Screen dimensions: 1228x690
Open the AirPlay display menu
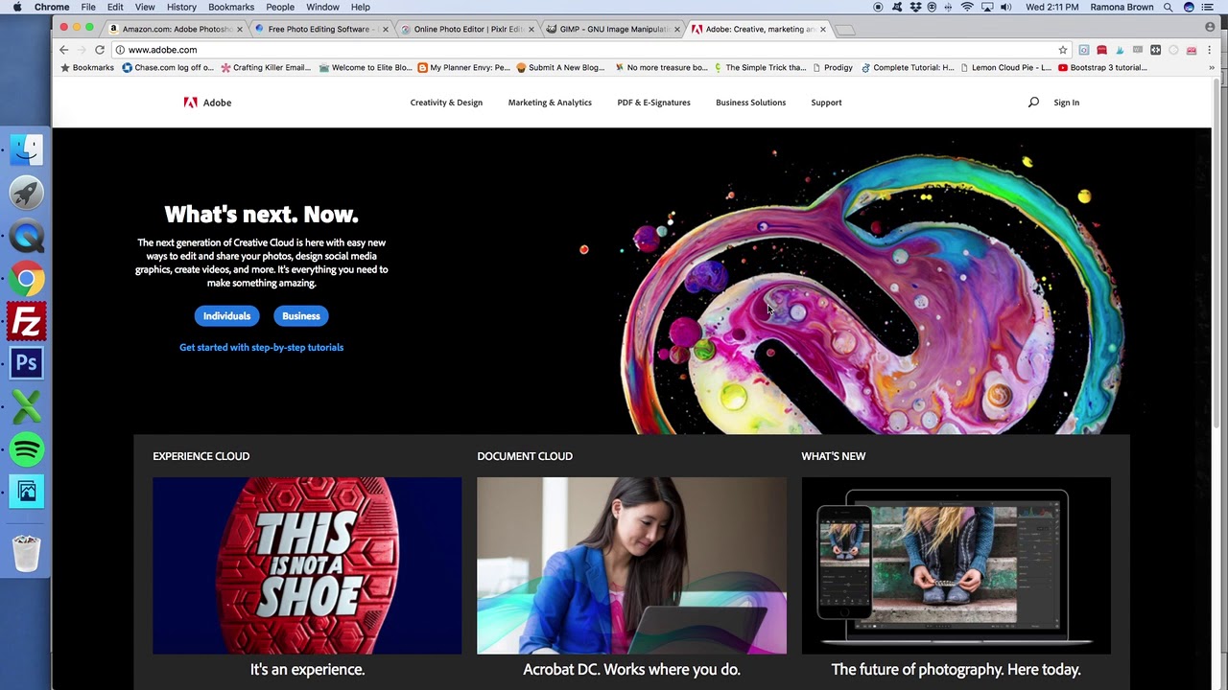pyautogui.click(x=986, y=7)
